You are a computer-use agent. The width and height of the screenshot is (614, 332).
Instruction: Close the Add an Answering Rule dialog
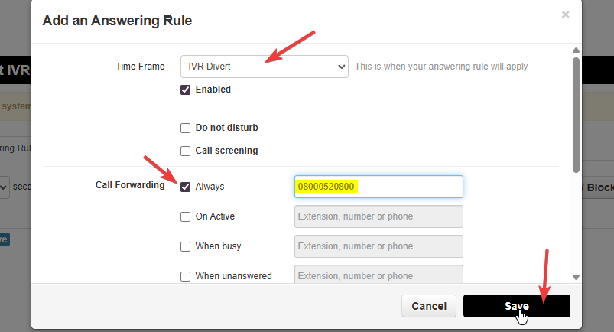click(x=566, y=15)
